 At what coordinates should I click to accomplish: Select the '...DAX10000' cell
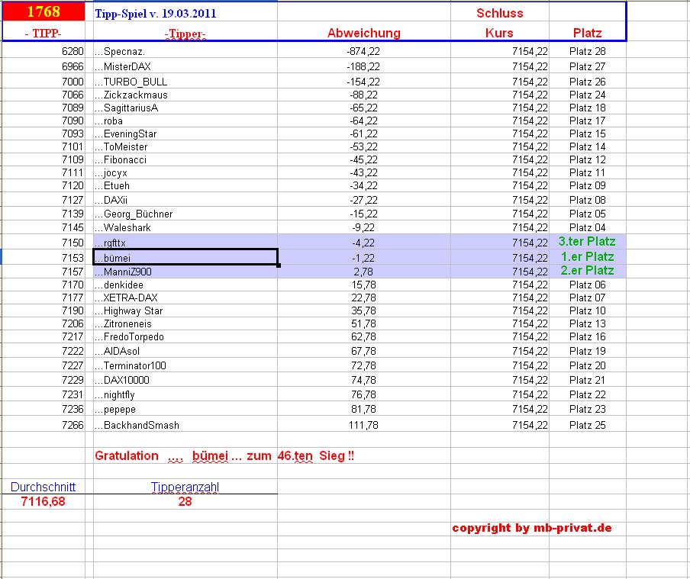click(185, 380)
